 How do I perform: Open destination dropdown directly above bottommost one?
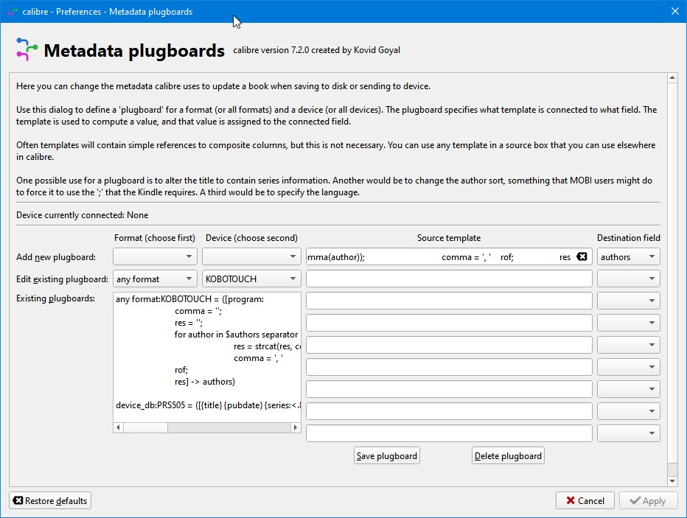[628, 411]
